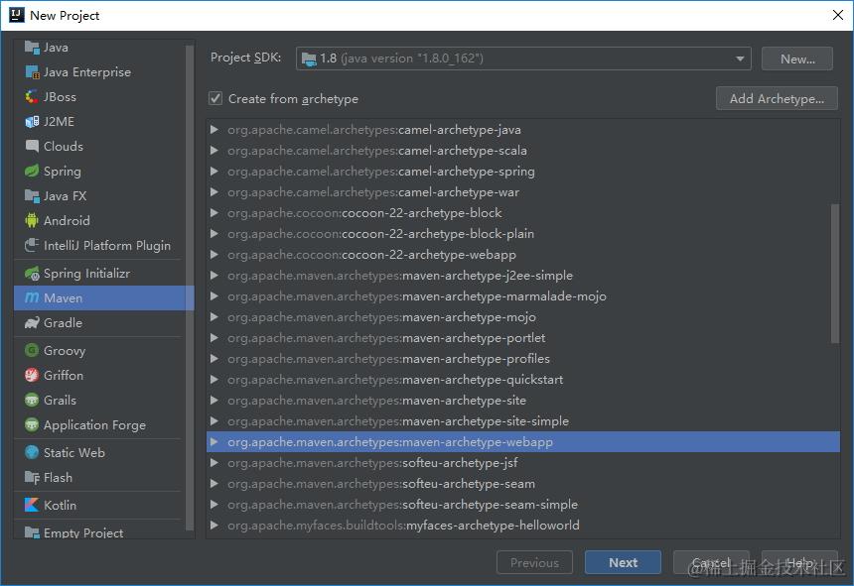Click the Previous button
The width and height of the screenshot is (854, 586).
(534, 562)
